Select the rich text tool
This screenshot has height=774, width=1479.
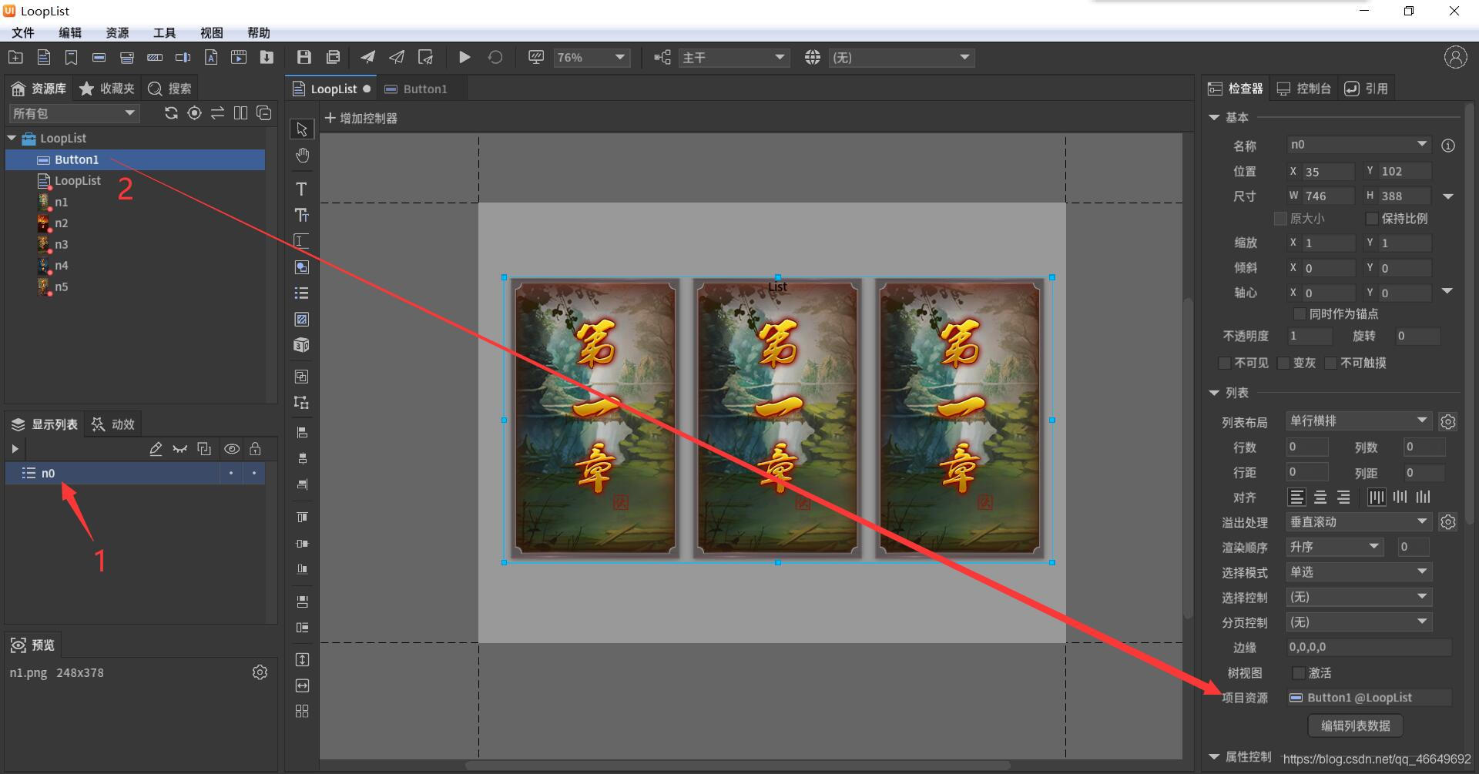(302, 216)
